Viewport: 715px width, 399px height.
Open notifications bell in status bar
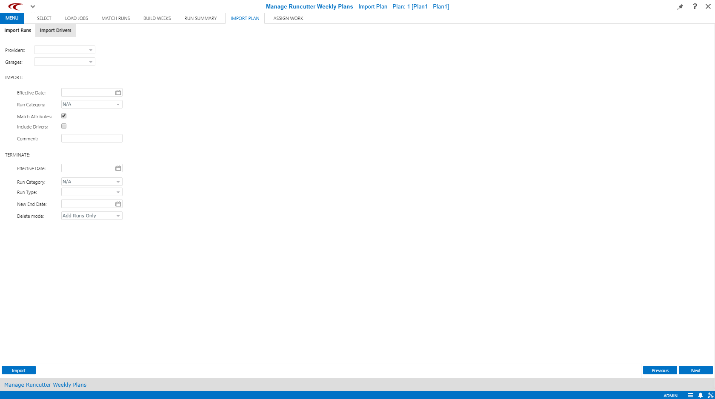point(701,395)
